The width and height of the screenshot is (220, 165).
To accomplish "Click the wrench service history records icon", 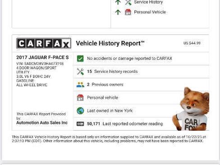I will (x=80, y=72).
